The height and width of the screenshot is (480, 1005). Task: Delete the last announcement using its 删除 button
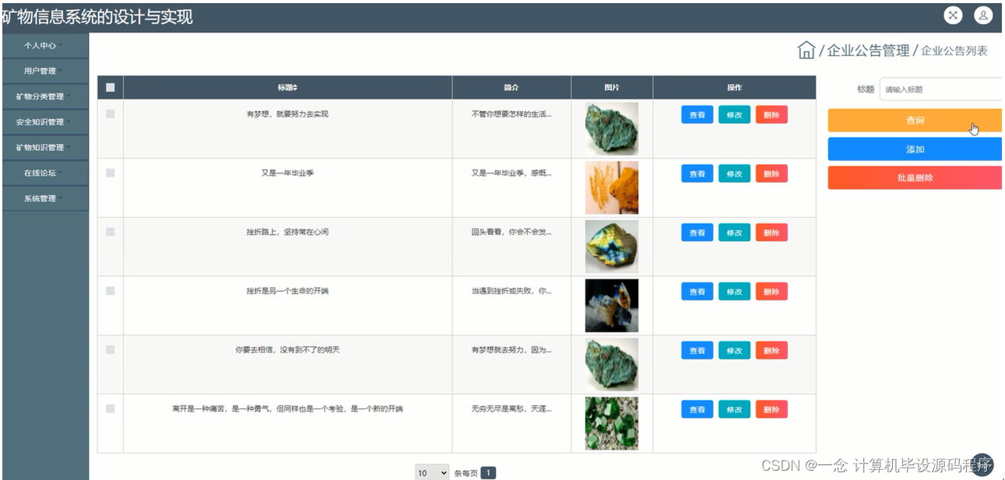771,409
